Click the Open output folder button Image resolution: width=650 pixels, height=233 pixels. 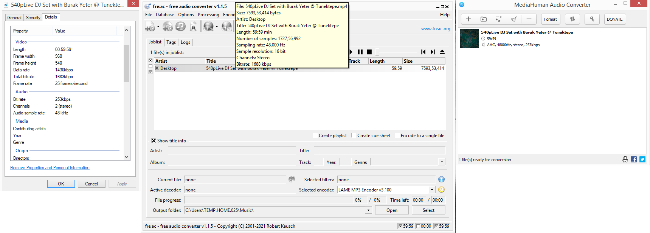coord(392,210)
